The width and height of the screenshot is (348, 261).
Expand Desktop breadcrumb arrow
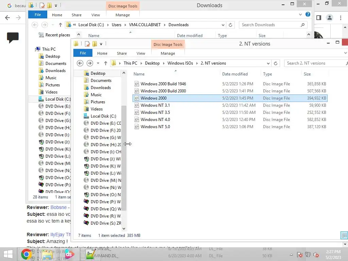pos(163,63)
